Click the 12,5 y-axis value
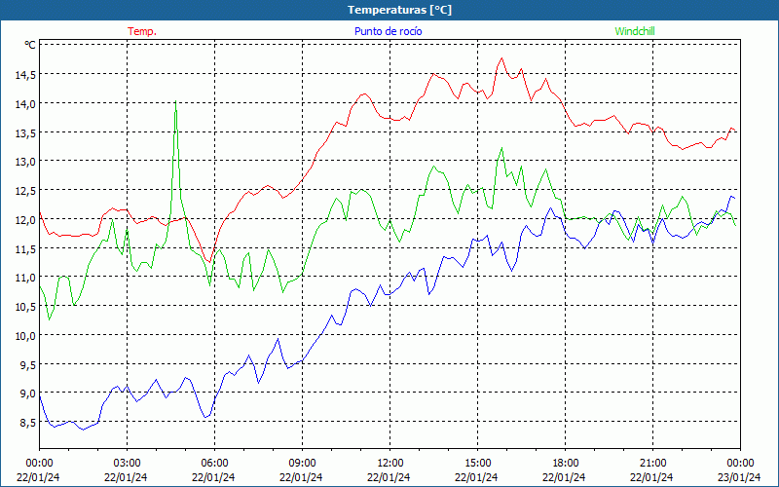Screen dimensions: 779x487 pos(25,190)
